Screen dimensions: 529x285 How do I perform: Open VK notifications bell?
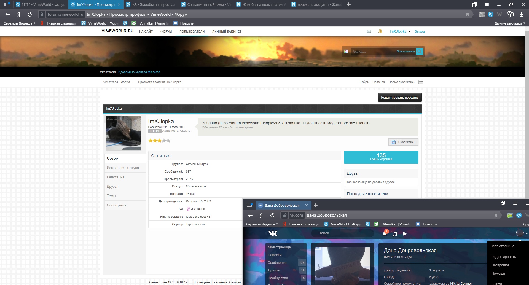[385, 234]
